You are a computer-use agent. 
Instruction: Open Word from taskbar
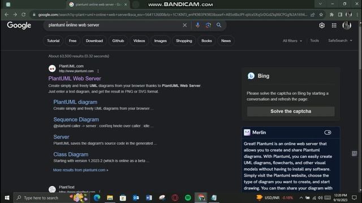click(149, 198)
